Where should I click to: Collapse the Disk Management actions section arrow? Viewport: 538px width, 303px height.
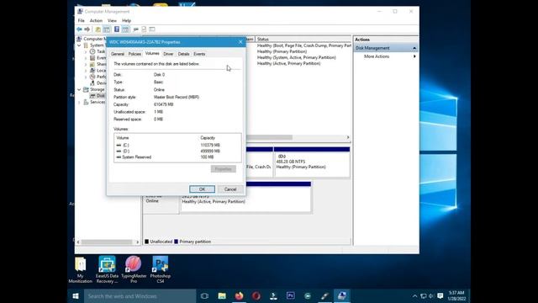pos(414,48)
